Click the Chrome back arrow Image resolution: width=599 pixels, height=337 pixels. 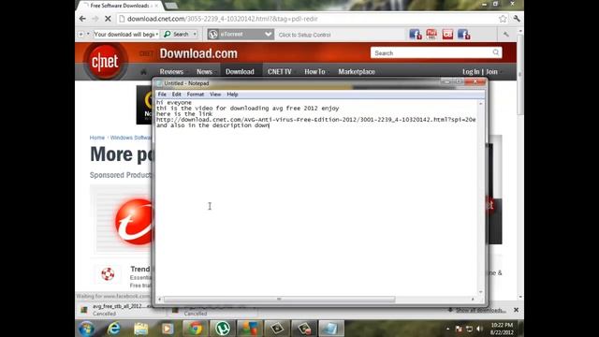[x=82, y=19]
